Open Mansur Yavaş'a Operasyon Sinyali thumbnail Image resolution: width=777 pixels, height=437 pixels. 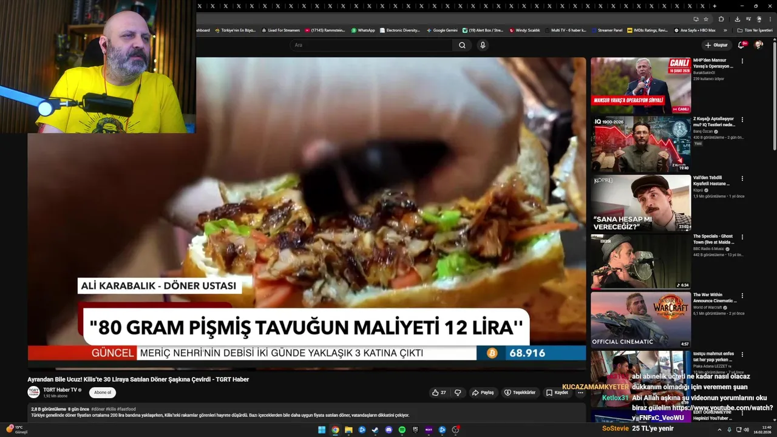point(640,85)
